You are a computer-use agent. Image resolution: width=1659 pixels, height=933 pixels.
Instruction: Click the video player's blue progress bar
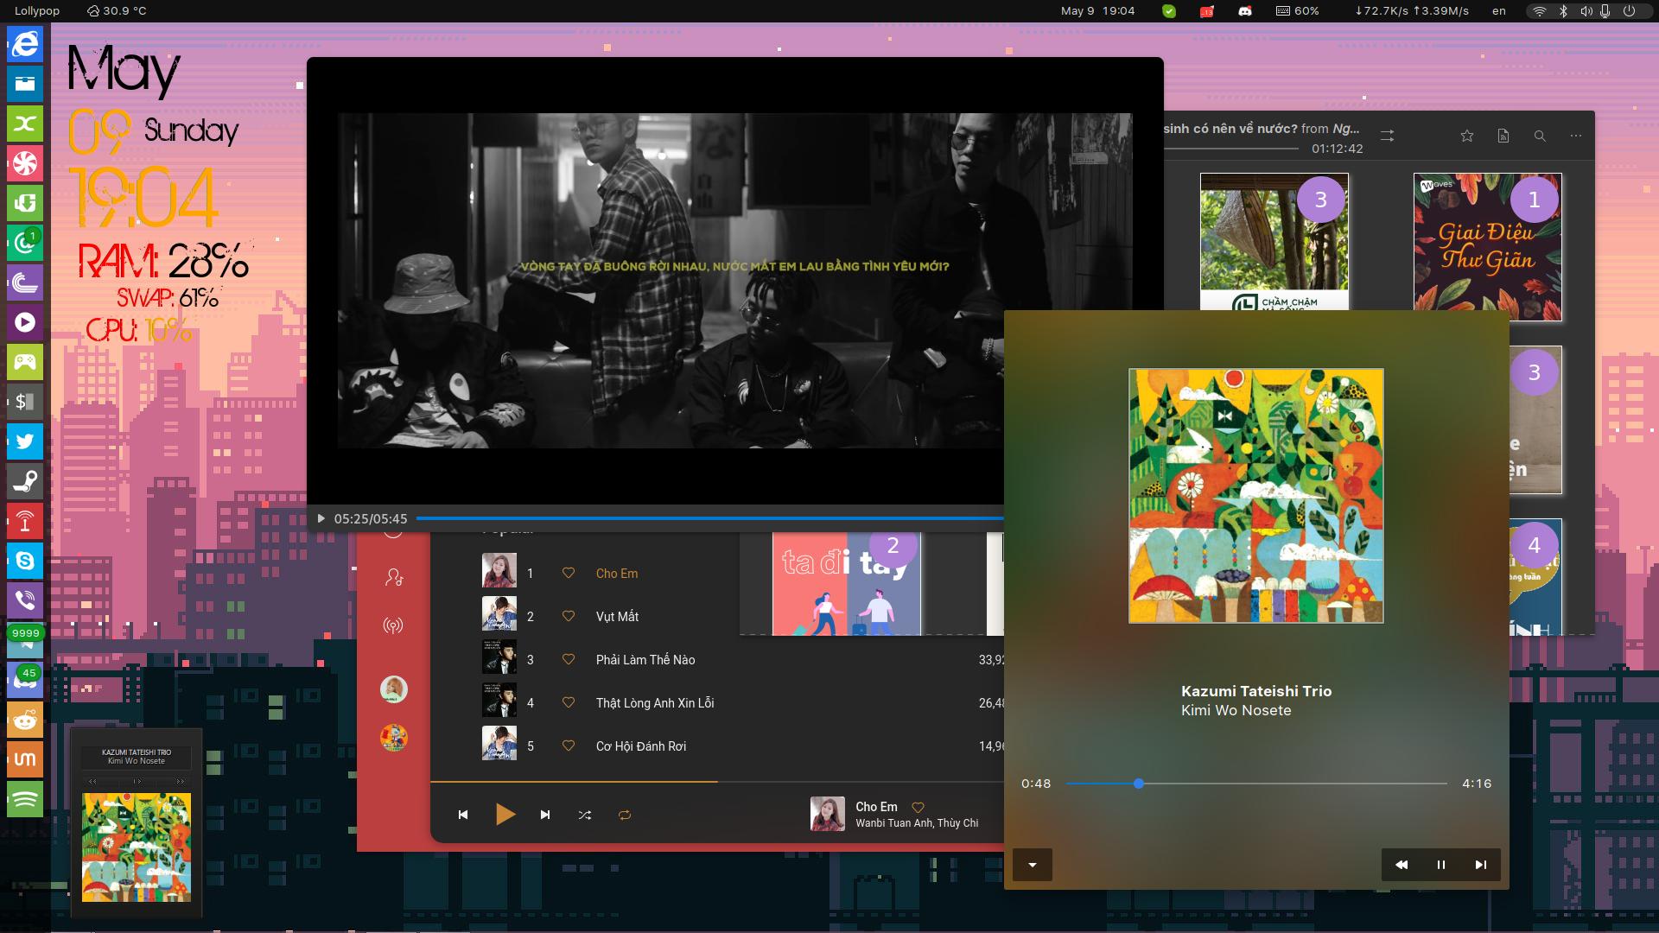click(709, 518)
